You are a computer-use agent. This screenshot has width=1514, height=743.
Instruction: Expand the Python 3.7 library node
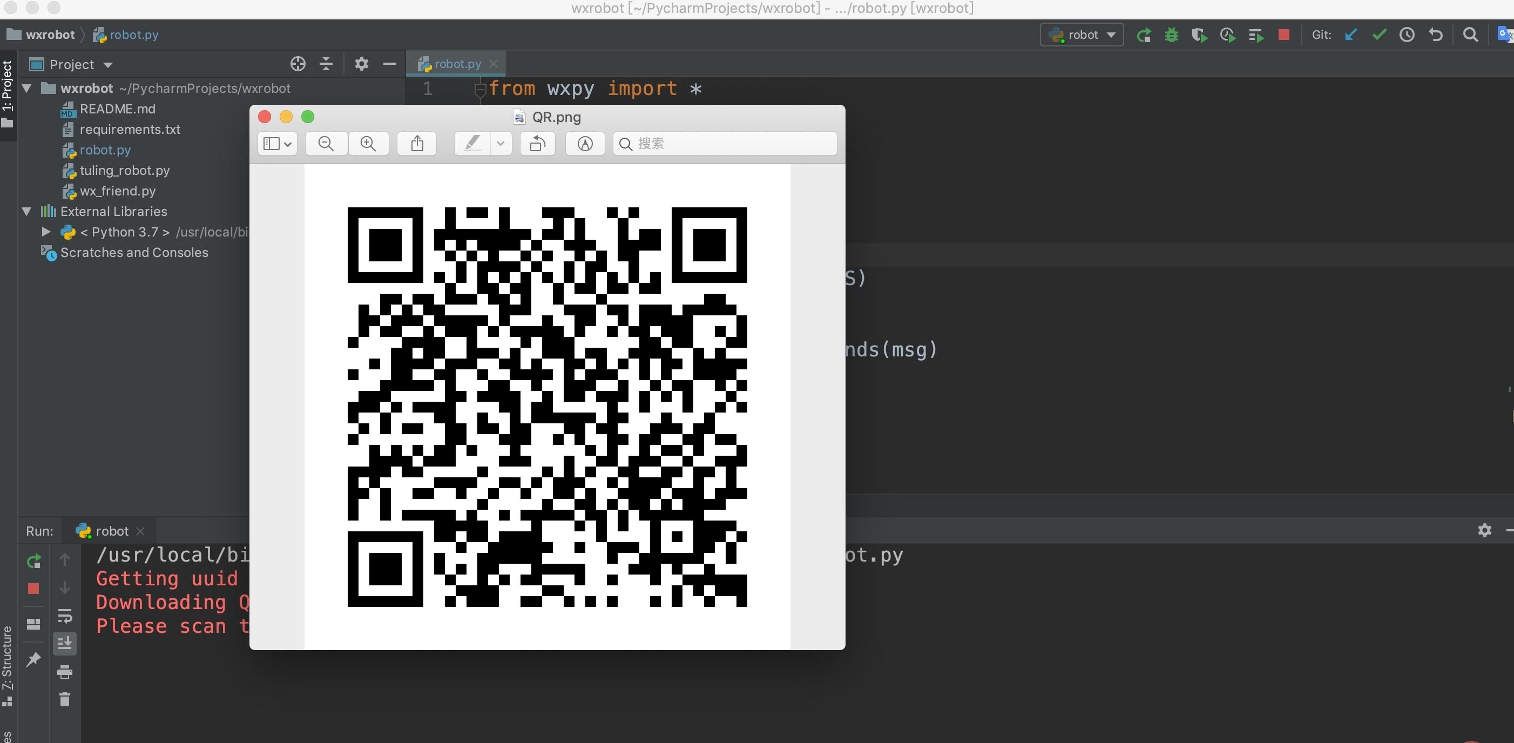[46, 232]
